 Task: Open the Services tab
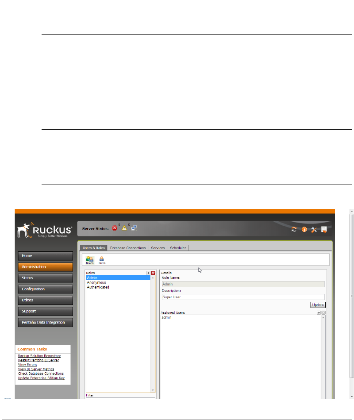[158, 248]
